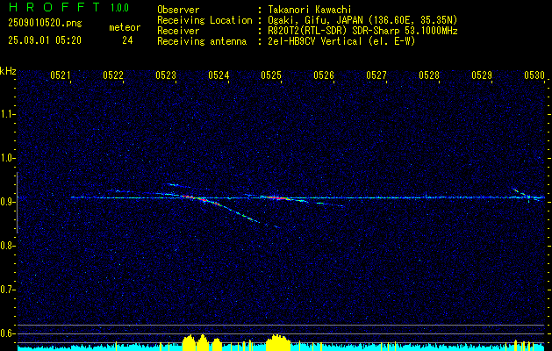The image size is (552, 351).
Task: Click the 0529 time marker
Action: coord(482,75)
